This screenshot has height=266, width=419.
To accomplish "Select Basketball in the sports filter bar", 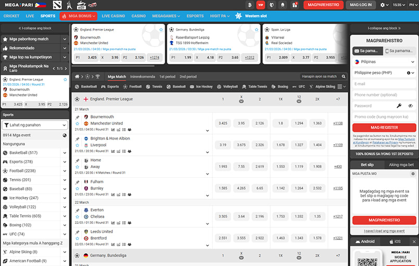I will (86, 87).
